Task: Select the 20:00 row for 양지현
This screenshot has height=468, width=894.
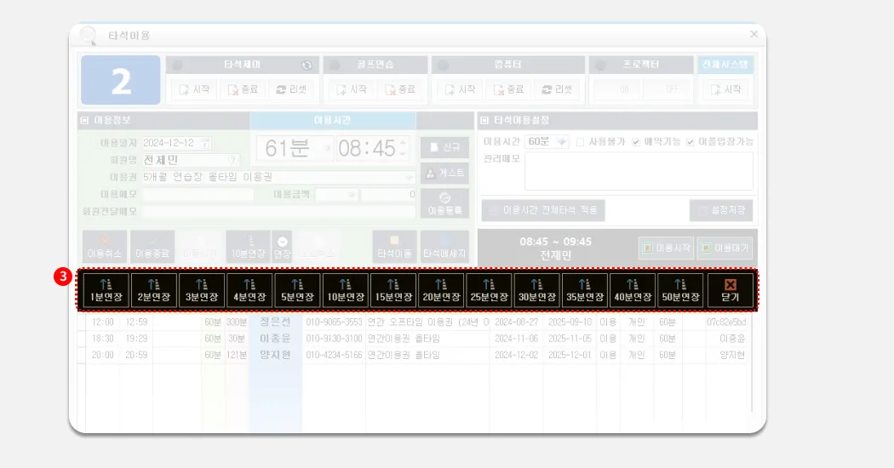Action: point(415,355)
